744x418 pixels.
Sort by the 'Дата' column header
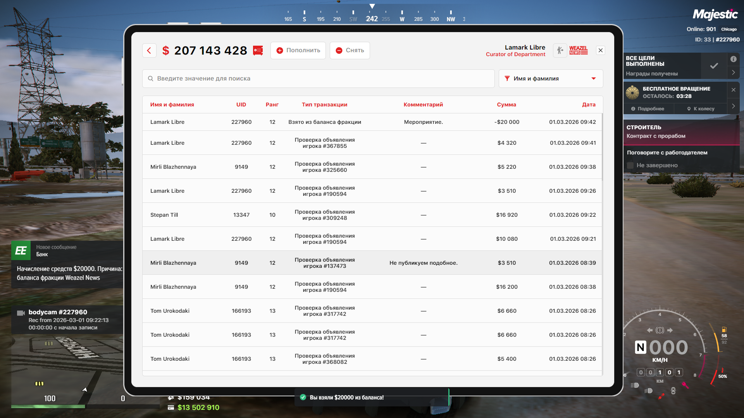coord(588,104)
